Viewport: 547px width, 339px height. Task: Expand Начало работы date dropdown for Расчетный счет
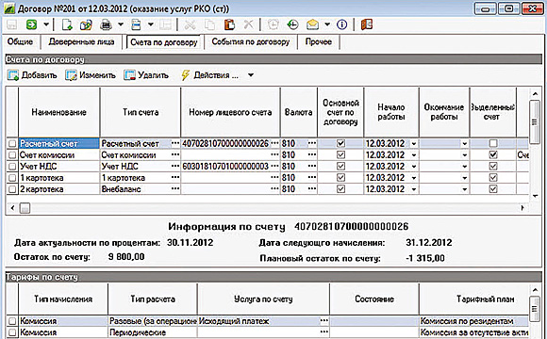pyautogui.click(x=414, y=143)
